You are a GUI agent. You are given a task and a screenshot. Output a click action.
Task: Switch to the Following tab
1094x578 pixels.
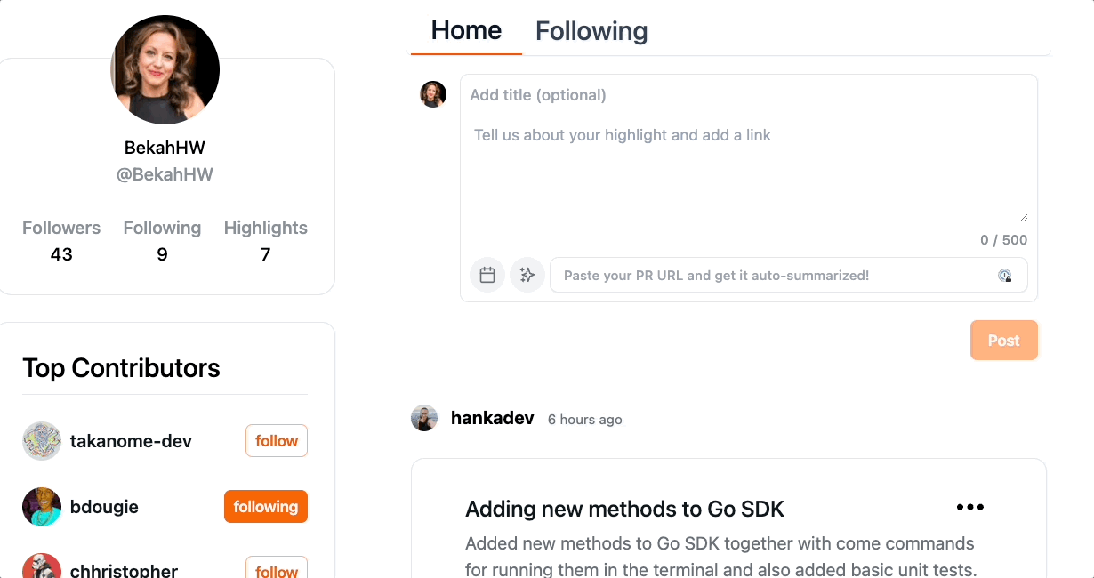tap(591, 31)
